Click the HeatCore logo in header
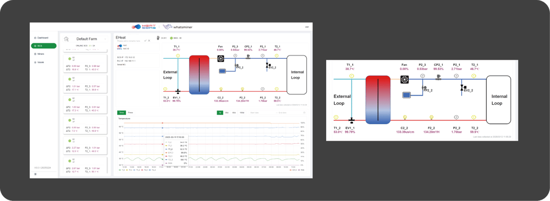Screen dimensions: 550x201 (x=144, y=26)
